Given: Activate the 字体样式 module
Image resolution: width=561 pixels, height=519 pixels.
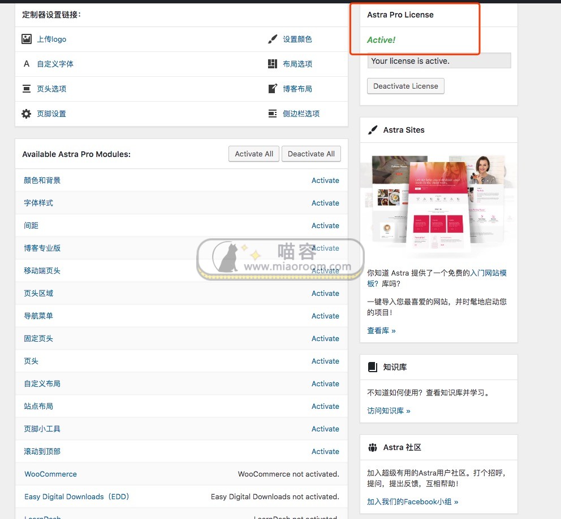Looking at the screenshot, I should 325,203.
